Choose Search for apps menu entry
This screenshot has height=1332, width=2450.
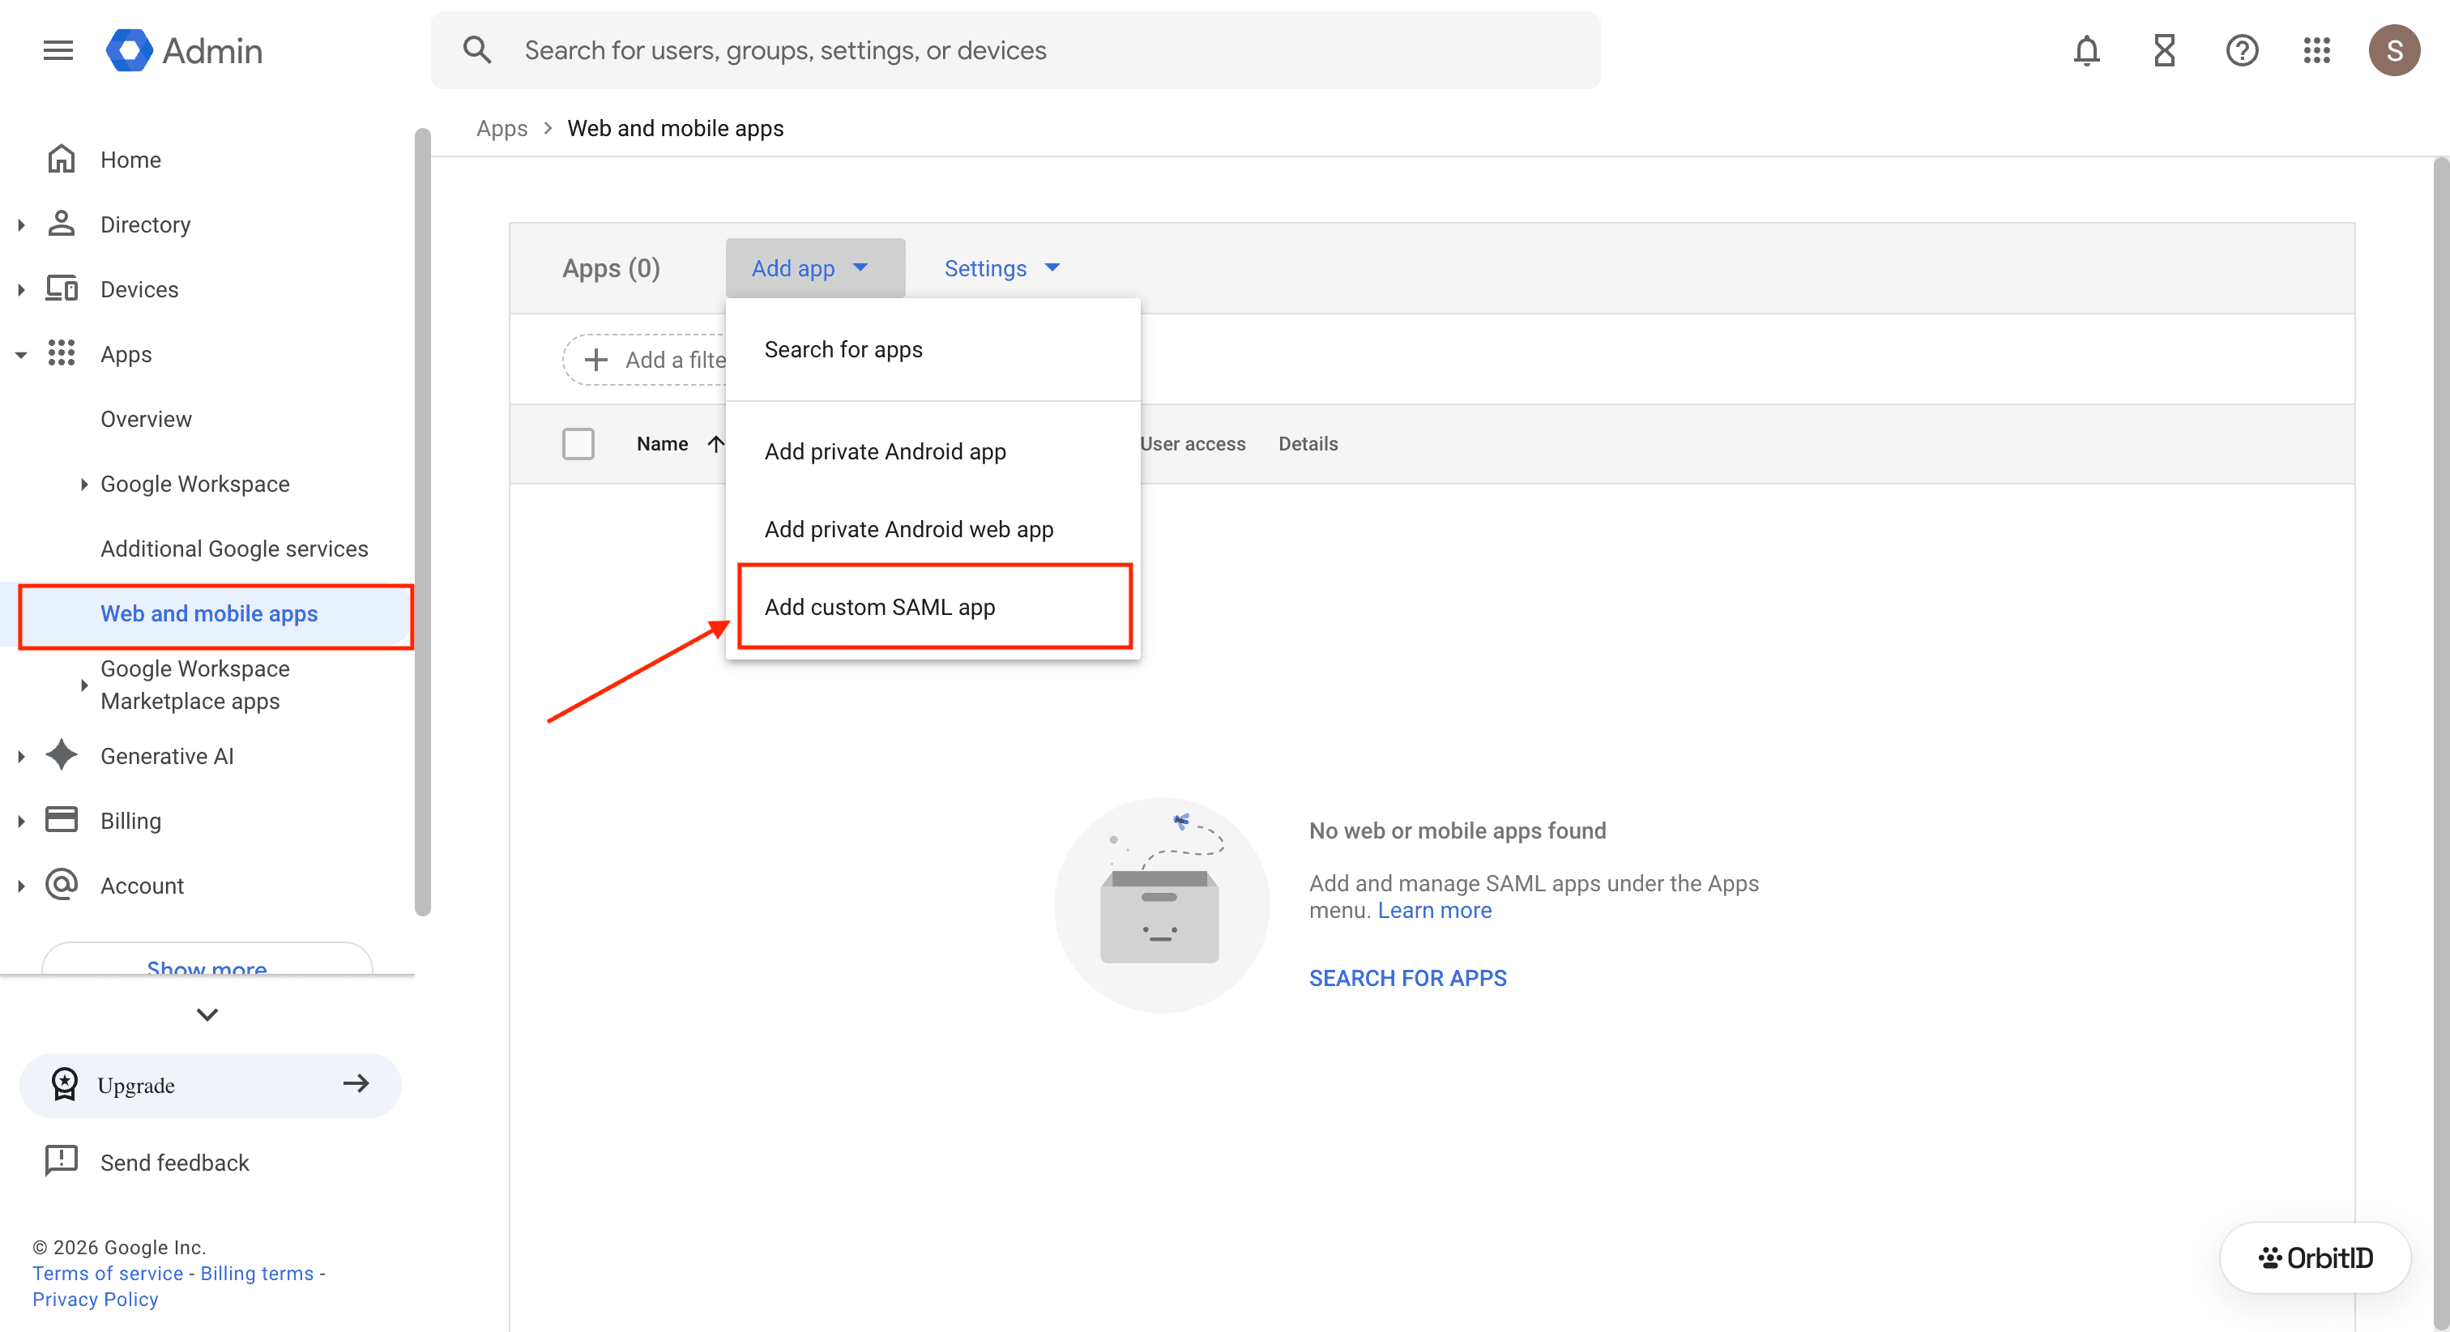933,349
